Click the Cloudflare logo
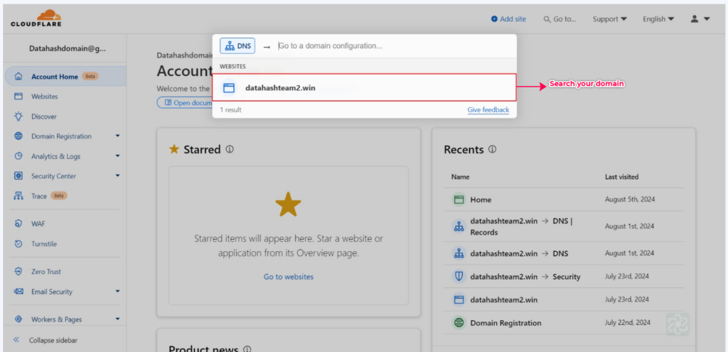The width and height of the screenshot is (728, 352). coord(36,18)
